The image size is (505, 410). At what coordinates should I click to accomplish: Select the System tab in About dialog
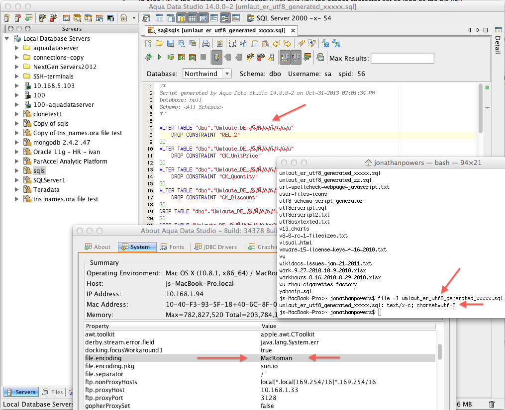coord(137,247)
